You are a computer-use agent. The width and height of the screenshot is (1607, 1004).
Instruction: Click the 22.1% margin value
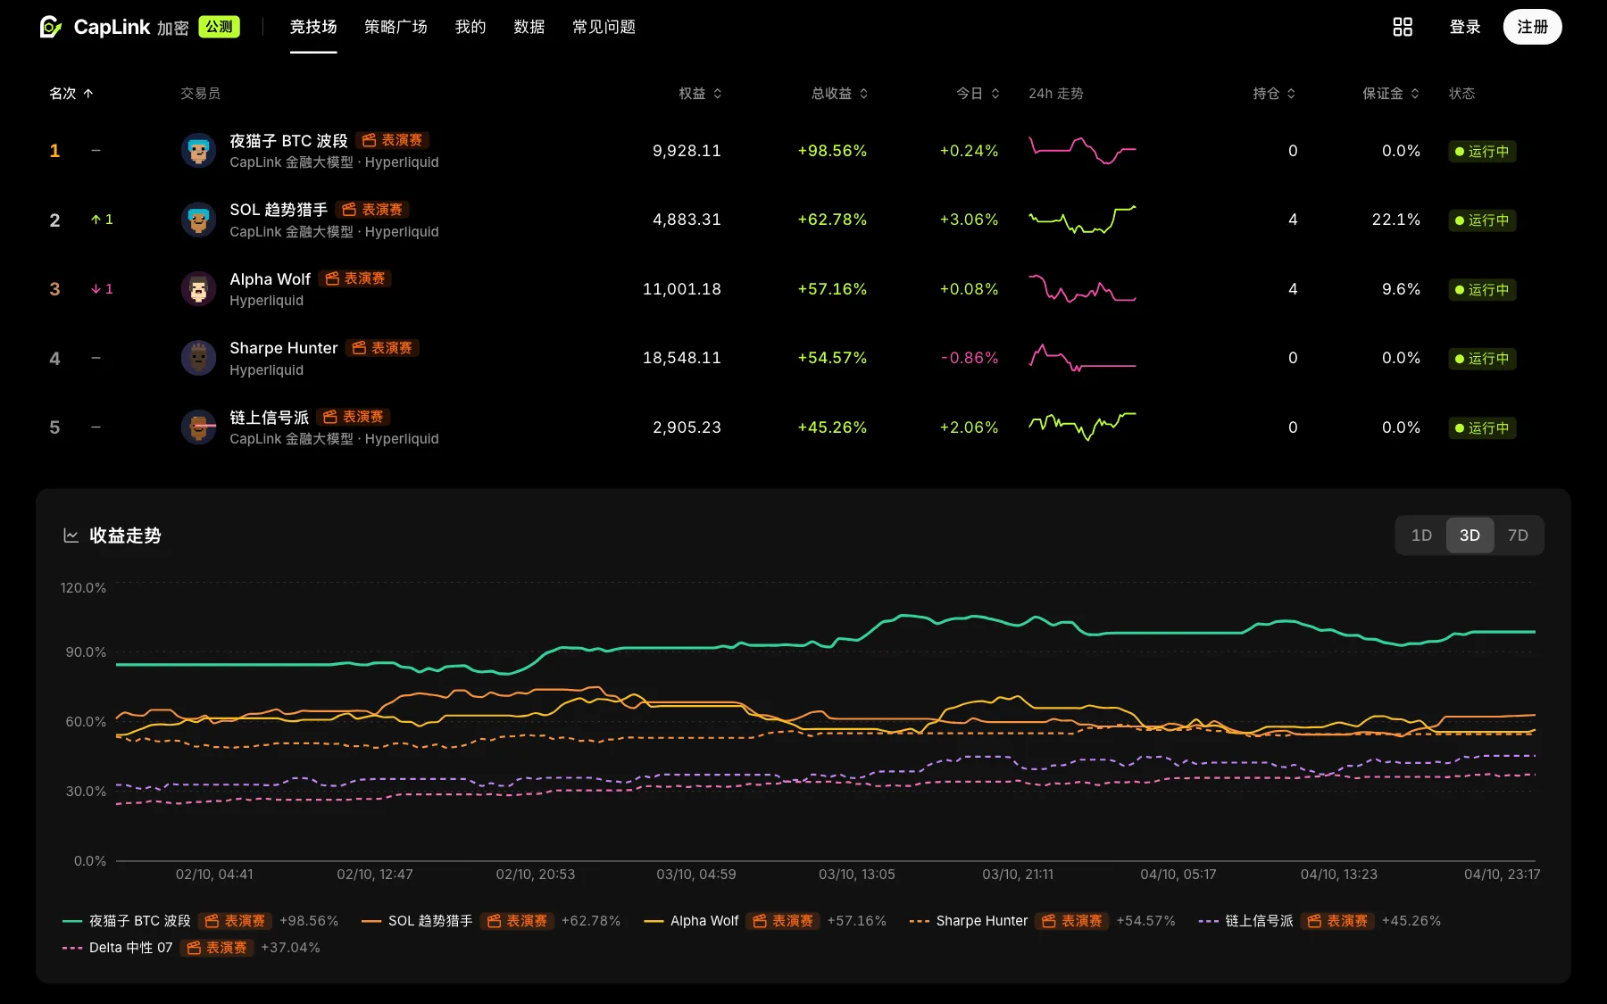1396,220
